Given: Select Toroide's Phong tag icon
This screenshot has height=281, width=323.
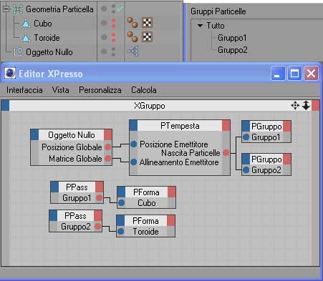Looking at the screenshot, I should pyautogui.click(x=132, y=37).
